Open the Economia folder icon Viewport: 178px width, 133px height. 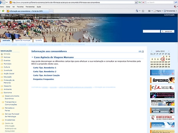(2, 93)
